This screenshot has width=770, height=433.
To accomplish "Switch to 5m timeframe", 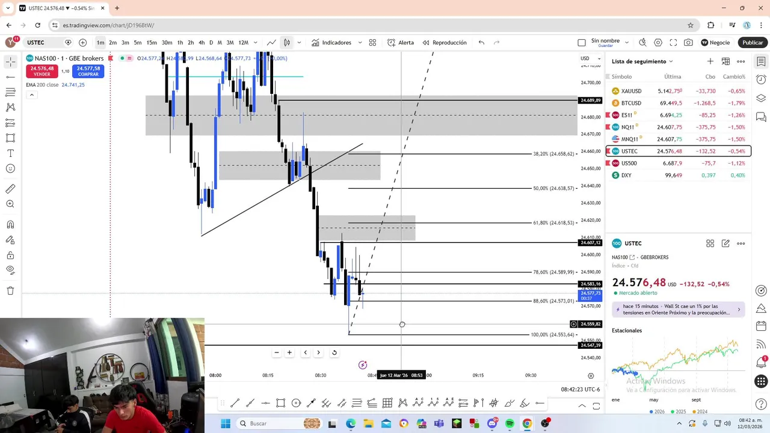I will [138, 43].
